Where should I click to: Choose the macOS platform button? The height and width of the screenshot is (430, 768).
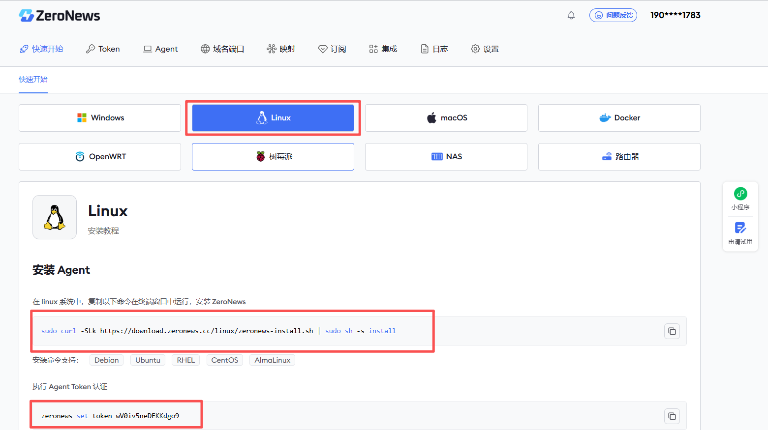pyautogui.click(x=446, y=118)
